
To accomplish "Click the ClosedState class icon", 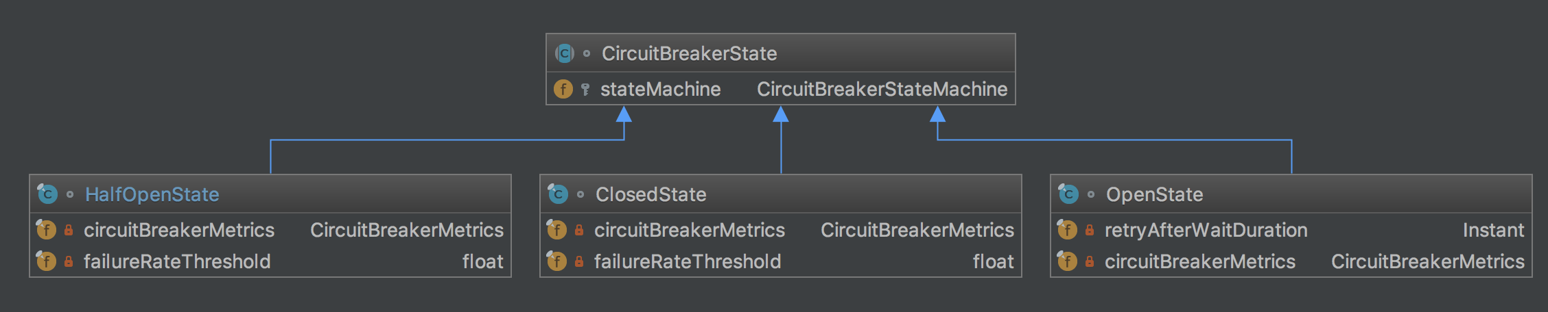I will click(x=558, y=194).
